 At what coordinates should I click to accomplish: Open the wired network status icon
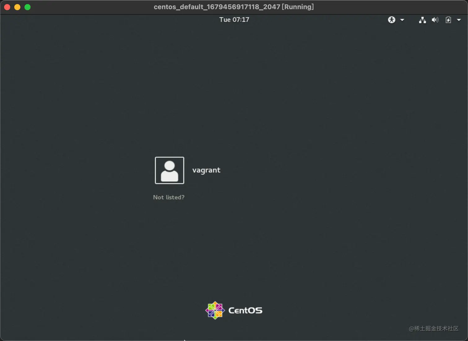point(422,20)
